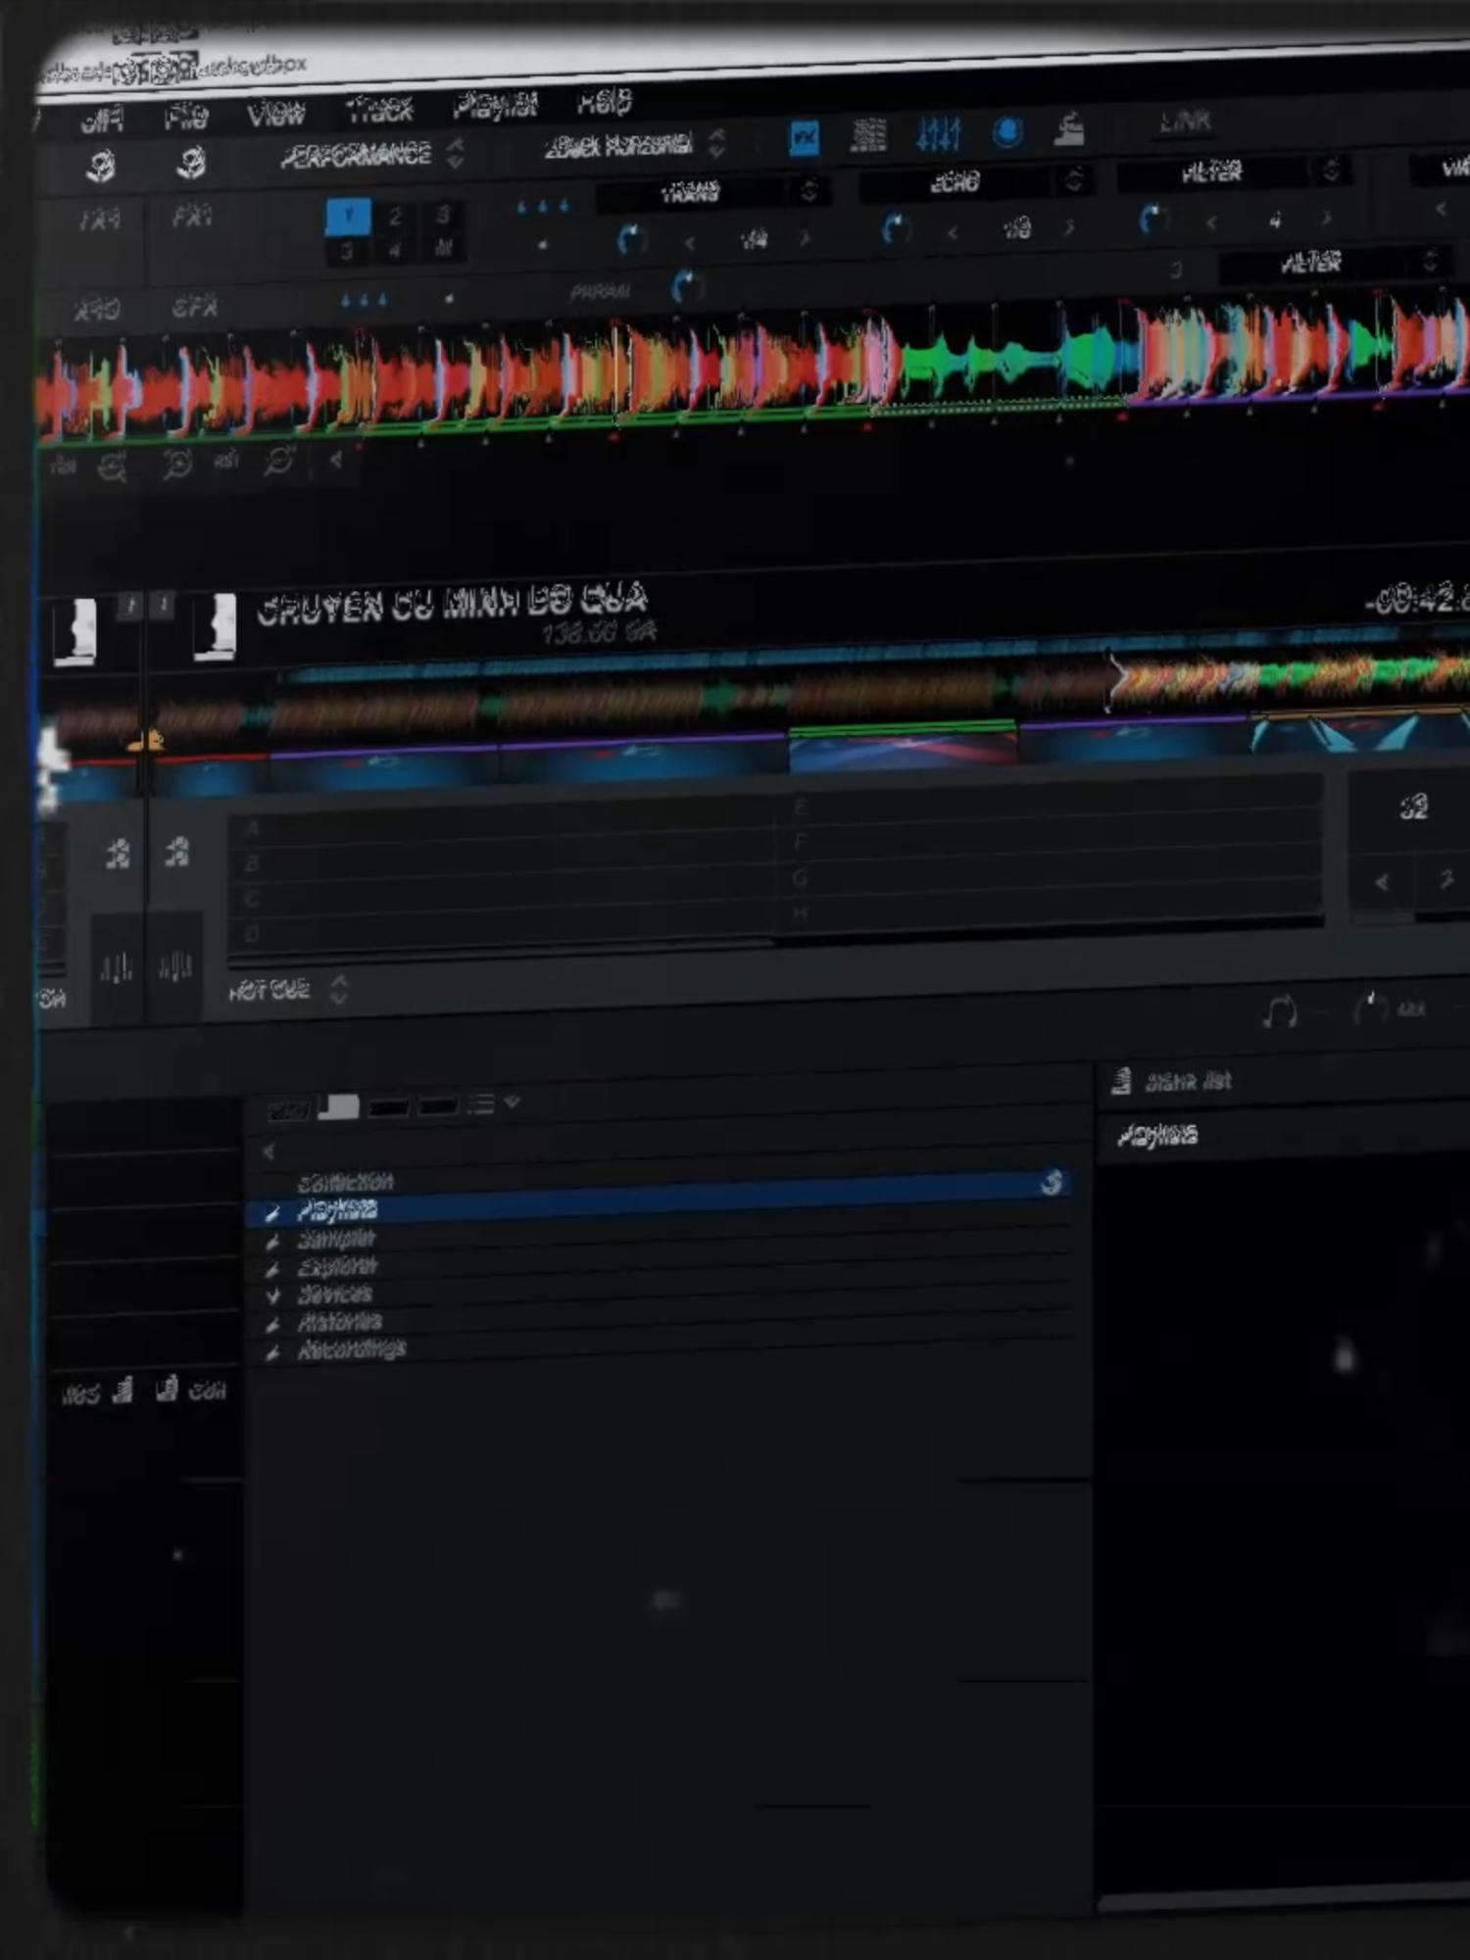Click the ECHO effect level knob

[x=895, y=229]
